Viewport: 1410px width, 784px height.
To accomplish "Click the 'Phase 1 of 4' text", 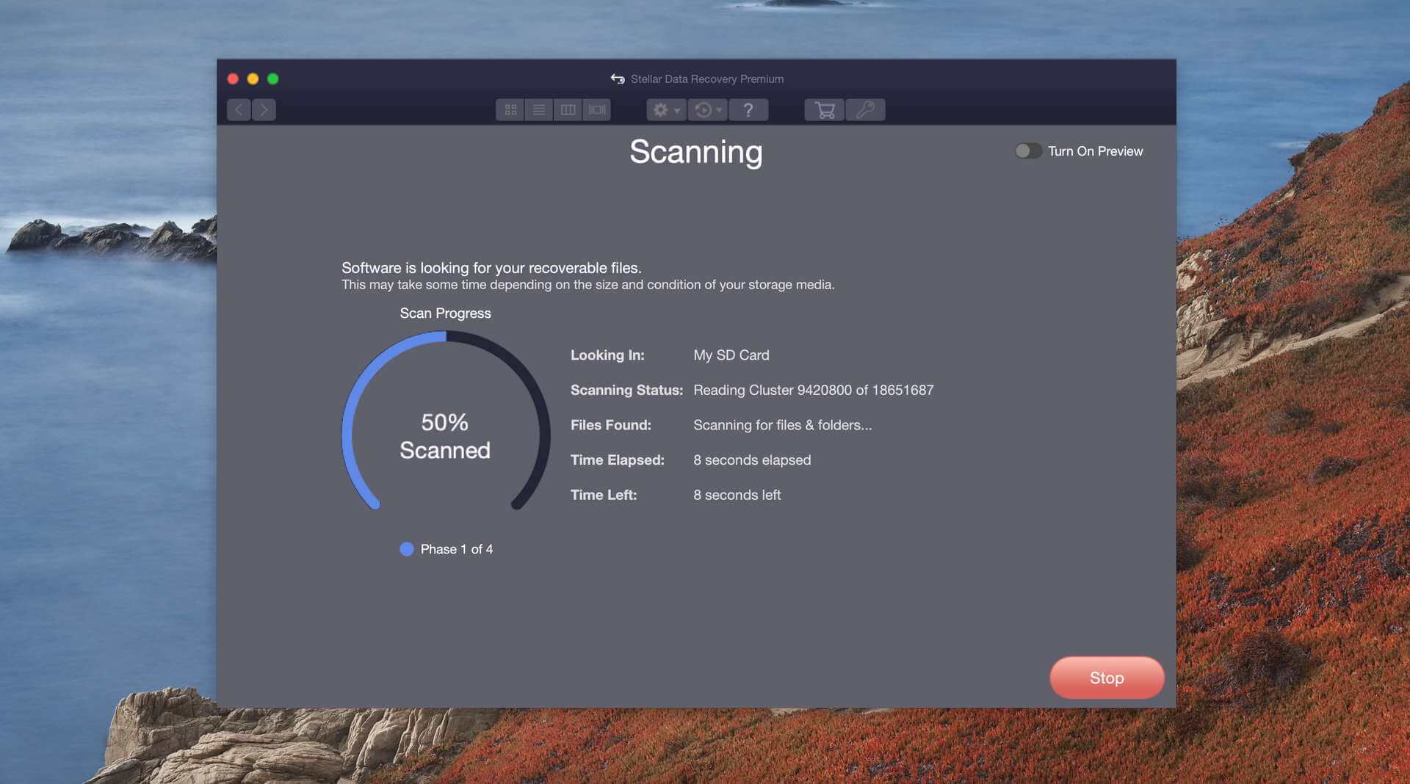I will (457, 549).
